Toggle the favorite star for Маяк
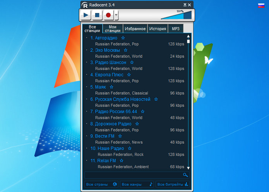The width and height of the screenshot is (269, 192). pyautogui.click(x=111, y=87)
